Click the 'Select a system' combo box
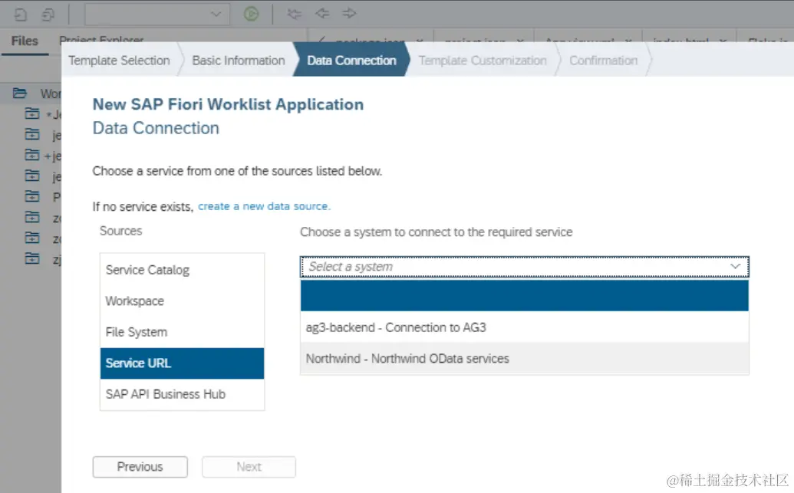 [524, 267]
